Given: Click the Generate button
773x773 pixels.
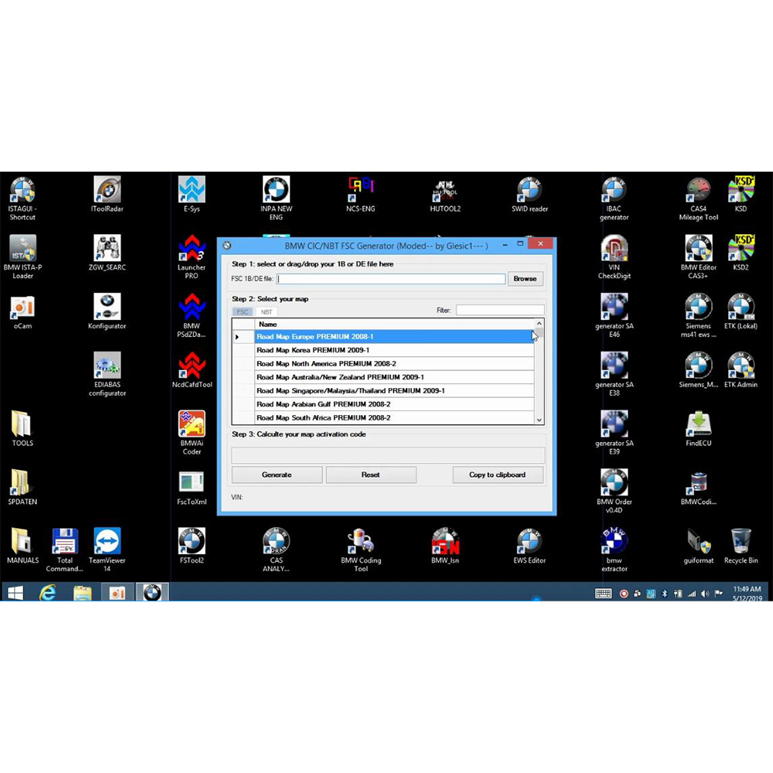Looking at the screenshot, I should coord(277,475).
